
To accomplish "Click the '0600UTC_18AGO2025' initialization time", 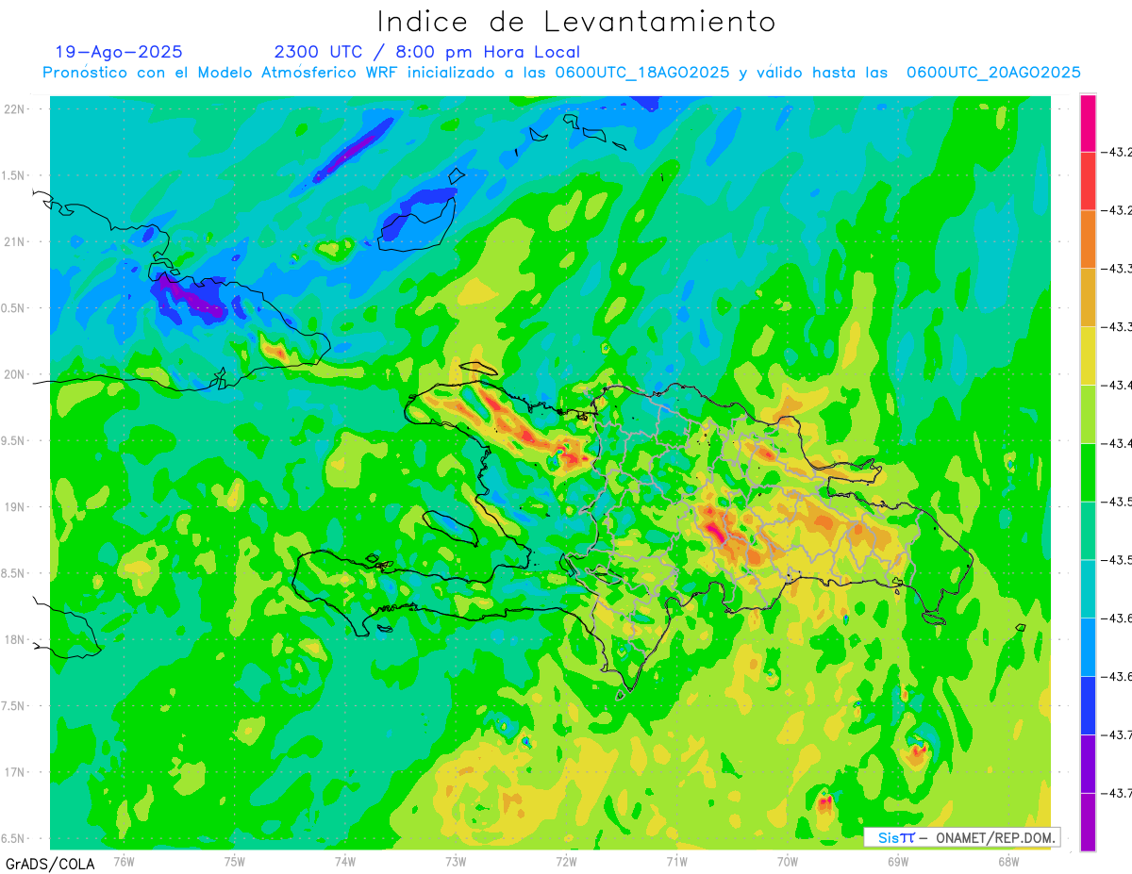I will [x=642, y=73].
